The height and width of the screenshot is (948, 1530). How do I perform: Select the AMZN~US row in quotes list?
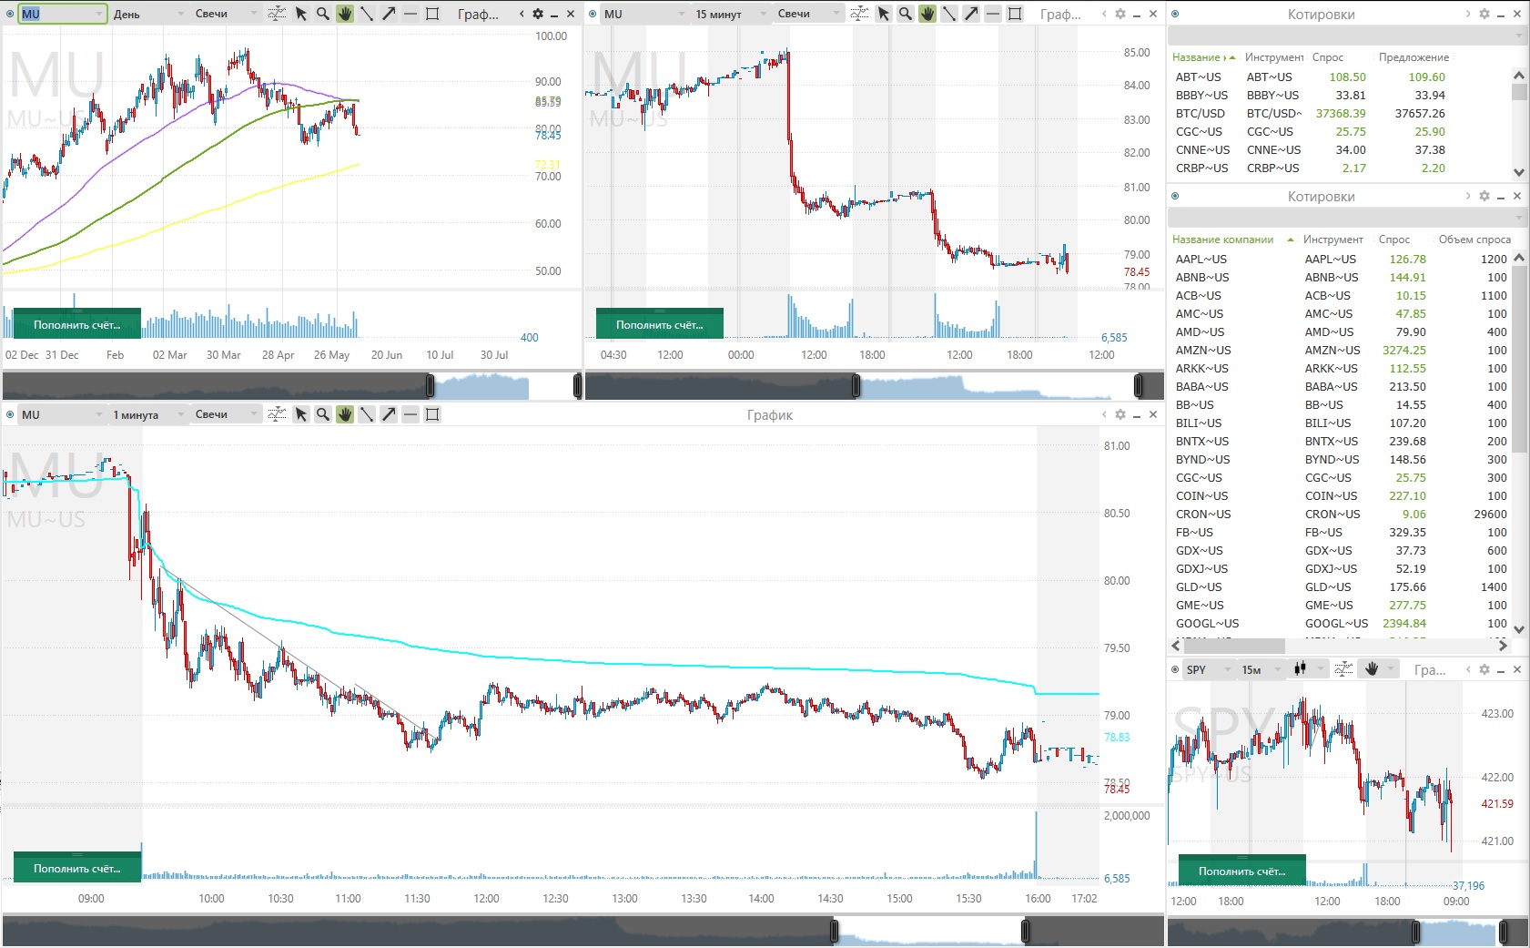pos(1202,351)
